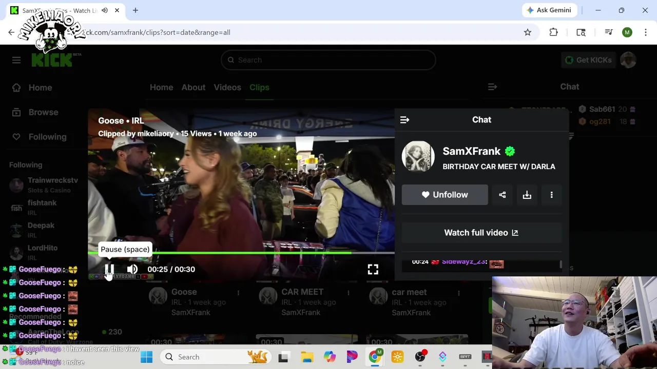
Task: Open the clip's three-dot more options menu
Action: click(x=552, y=195)
